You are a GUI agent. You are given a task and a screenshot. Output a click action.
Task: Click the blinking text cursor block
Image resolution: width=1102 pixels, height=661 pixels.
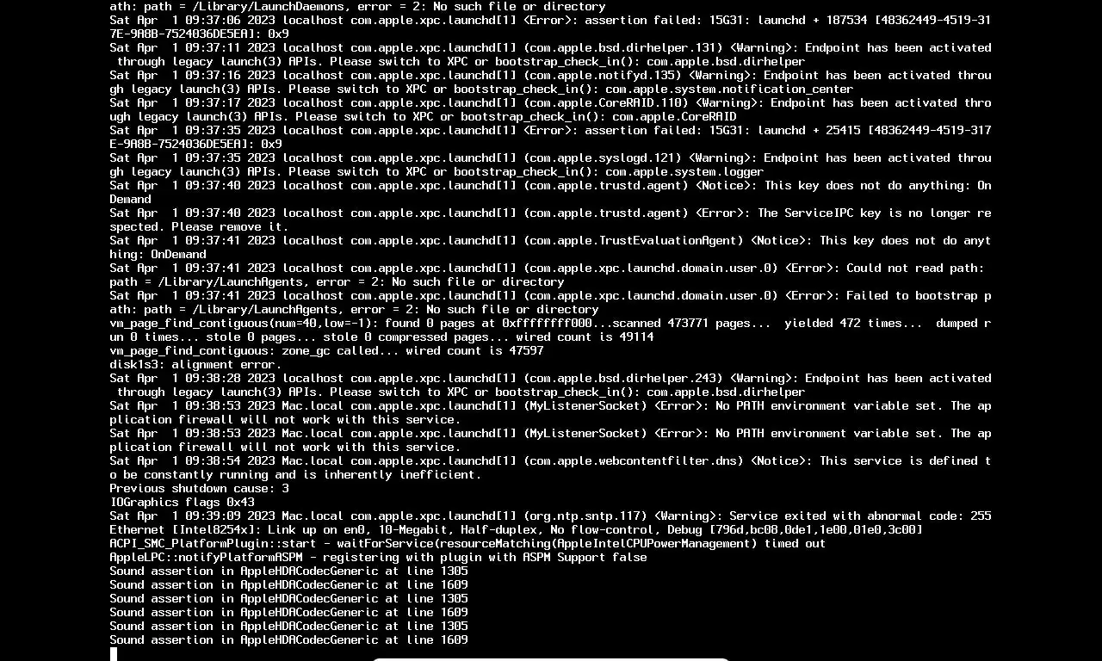(113, 654)
